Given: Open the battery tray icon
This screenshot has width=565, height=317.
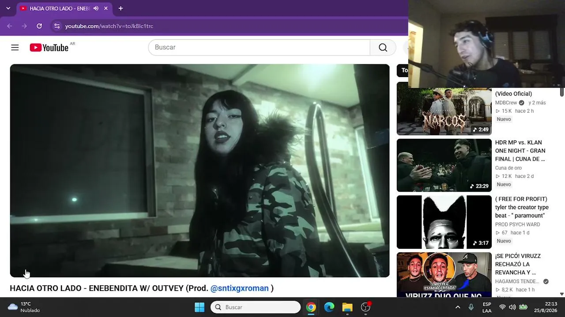Looking at the screenshot, I should tap(523, 307).
